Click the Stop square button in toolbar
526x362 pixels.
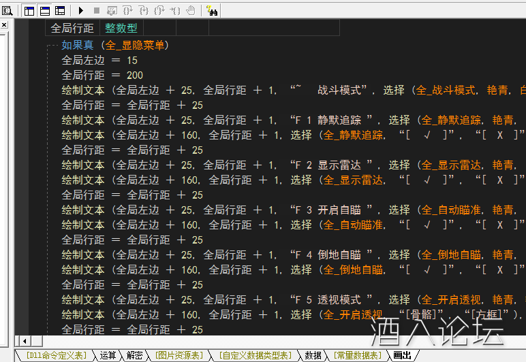click(96, 10)
